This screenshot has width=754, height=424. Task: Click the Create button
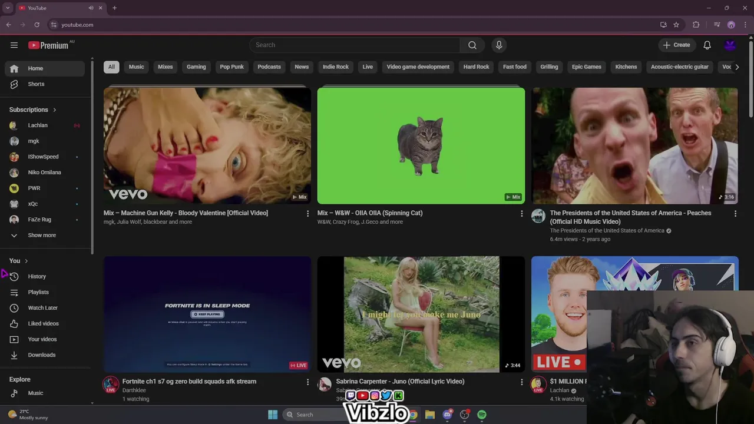[676, 45]
